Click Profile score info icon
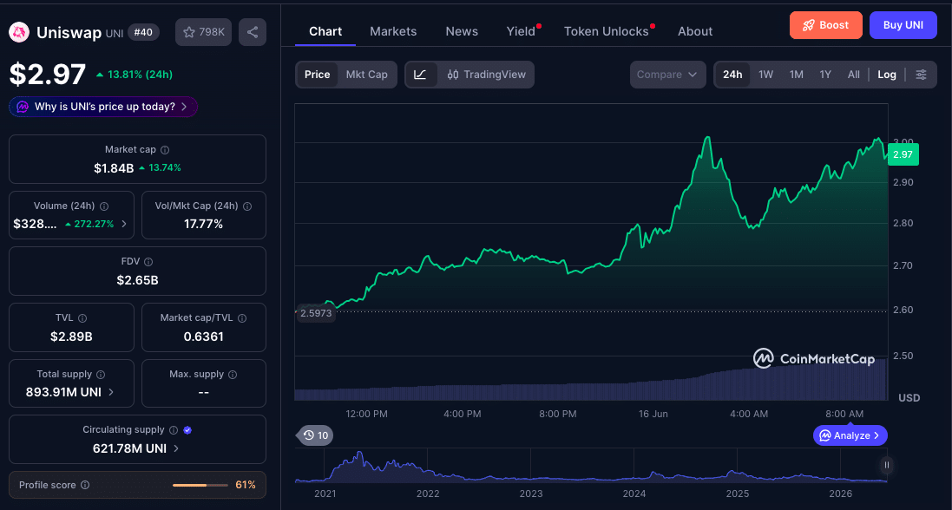Image resolution: width=952 pixels, height=510 pixels. (85, 485)
